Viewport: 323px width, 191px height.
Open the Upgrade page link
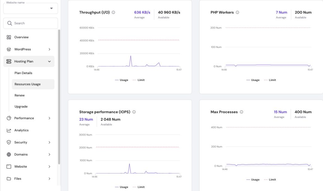(x=21, y=107)
